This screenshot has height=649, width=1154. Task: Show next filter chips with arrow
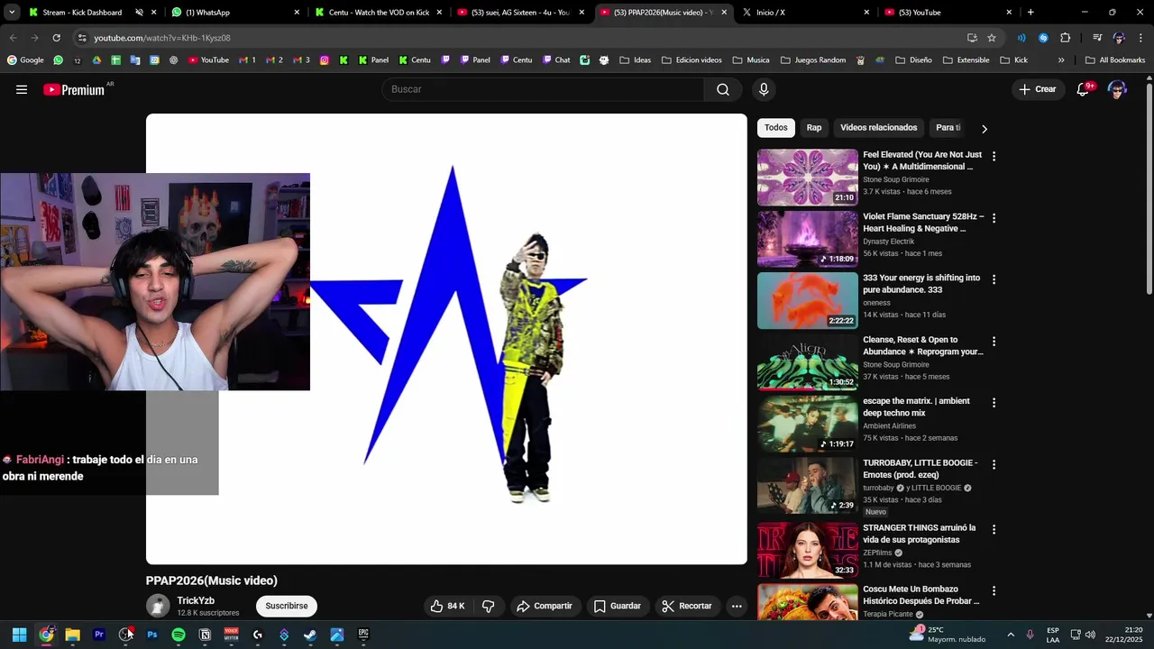click(x=984, y=129)
